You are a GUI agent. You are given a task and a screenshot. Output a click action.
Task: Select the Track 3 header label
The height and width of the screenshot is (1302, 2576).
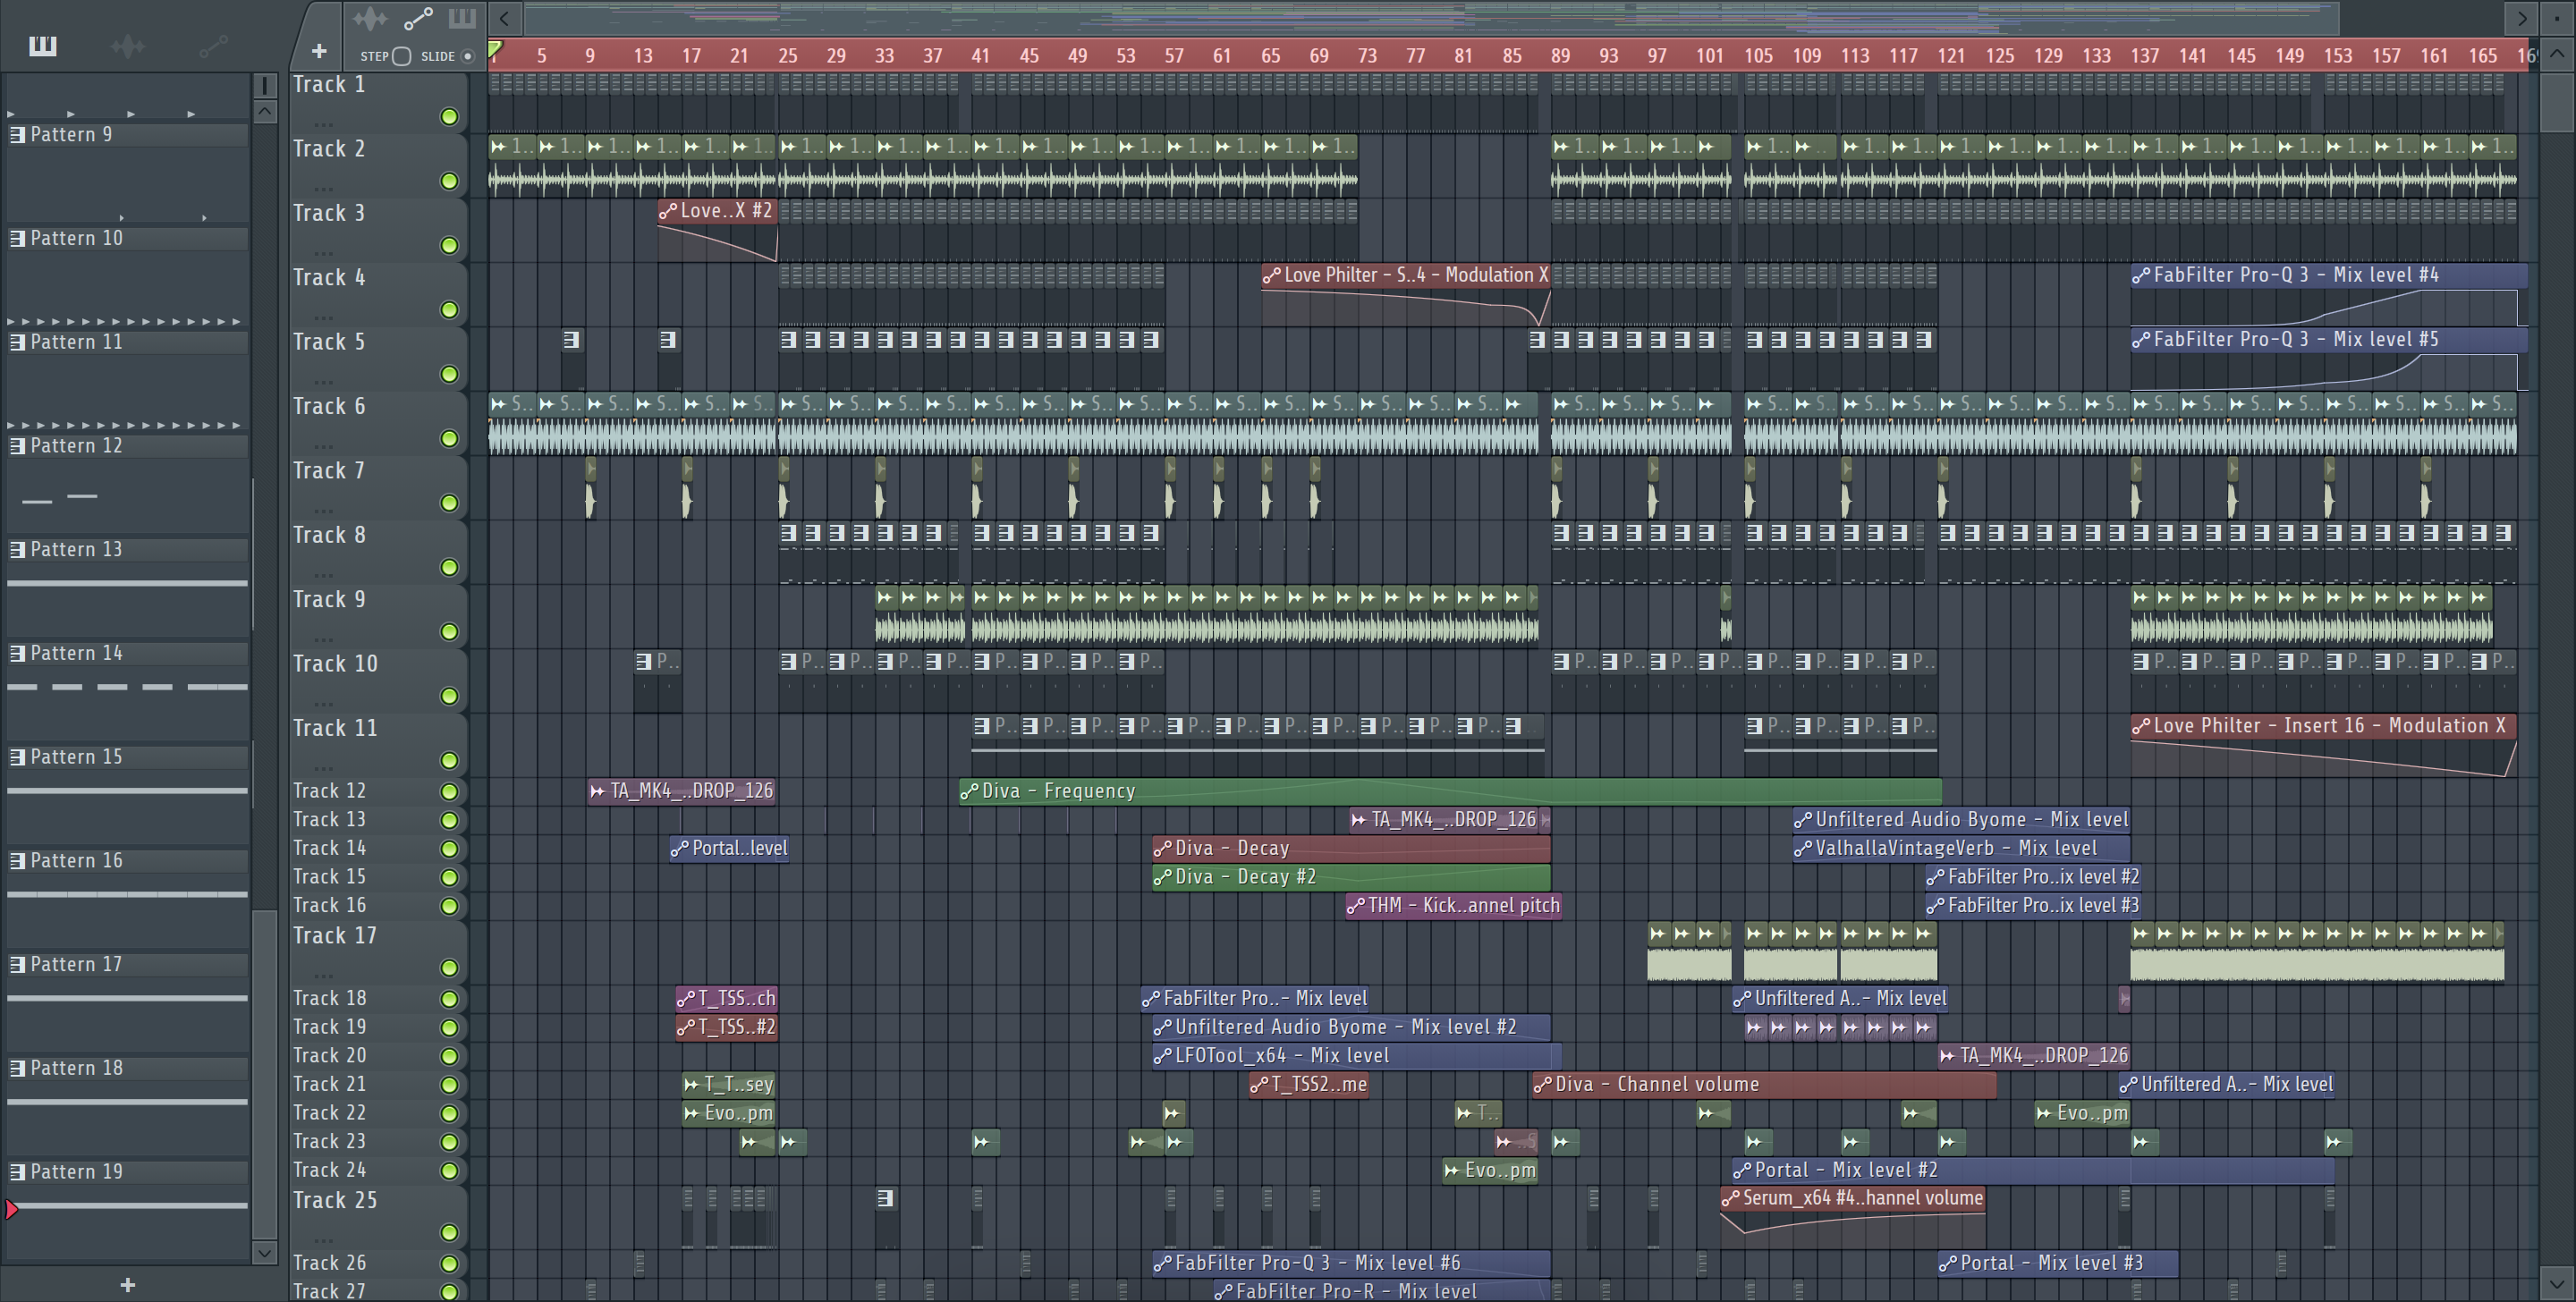tap(329, 213)
